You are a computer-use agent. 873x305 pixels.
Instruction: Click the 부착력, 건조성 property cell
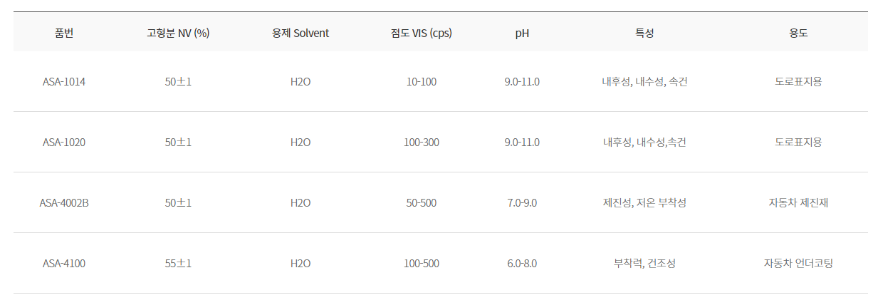[x=644, y=264]
